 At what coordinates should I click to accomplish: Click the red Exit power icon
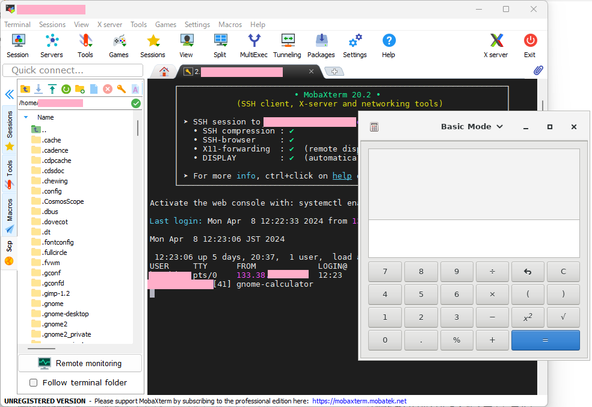click(530, 46)
